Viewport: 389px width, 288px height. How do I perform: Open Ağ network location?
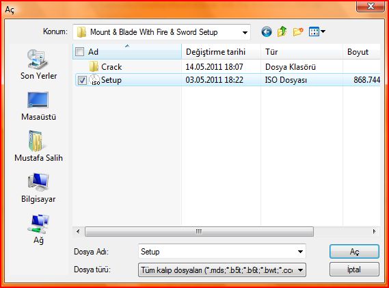coord(38,229)
